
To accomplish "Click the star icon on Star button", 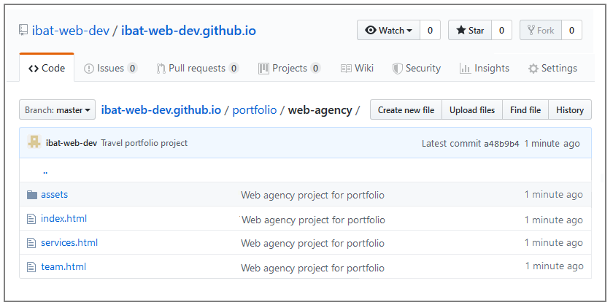I will click(x=461, y=30).
